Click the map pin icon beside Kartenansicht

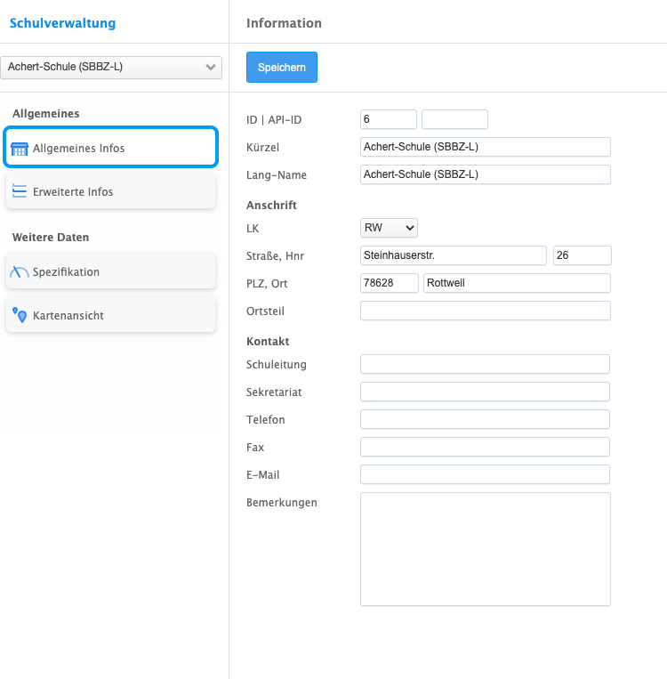coord(20,316)
